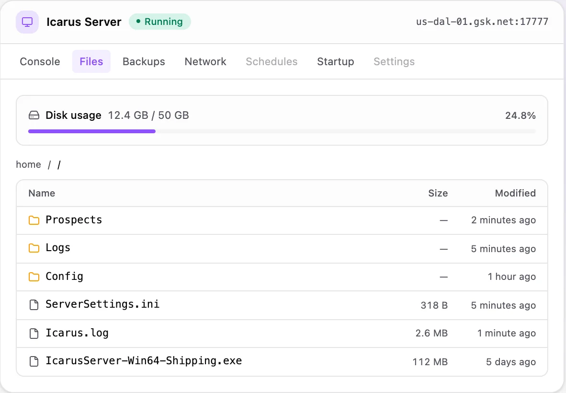Switch to the Startup tab
This screenshot has height=393, width=566.
tap(336, 61)
